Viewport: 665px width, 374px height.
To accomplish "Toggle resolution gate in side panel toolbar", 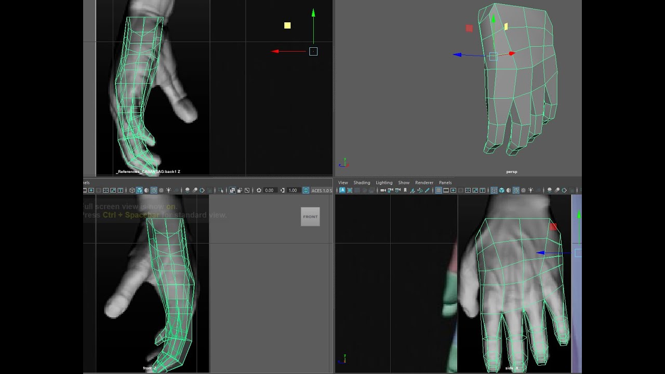I will pos(454,190).
